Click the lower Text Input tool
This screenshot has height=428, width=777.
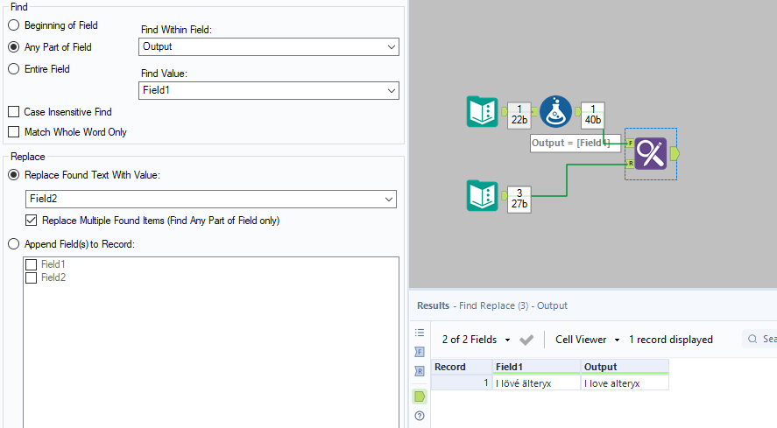point(482,195)
